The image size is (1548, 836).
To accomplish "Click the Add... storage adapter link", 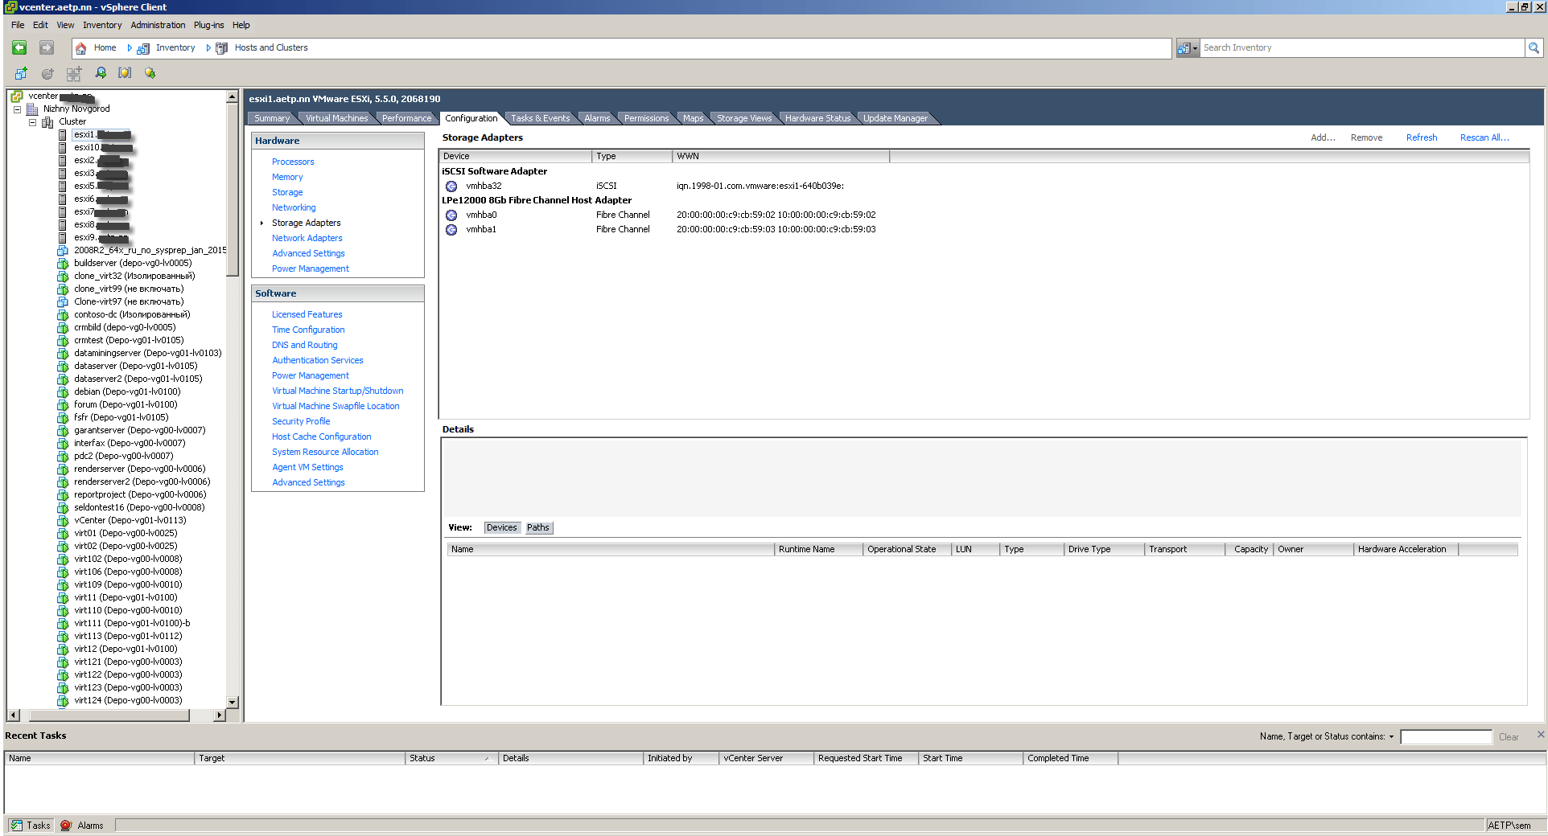I will point(1323,138).
